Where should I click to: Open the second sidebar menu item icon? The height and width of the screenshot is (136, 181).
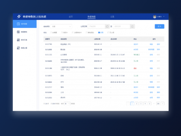[x=18, y=32]
